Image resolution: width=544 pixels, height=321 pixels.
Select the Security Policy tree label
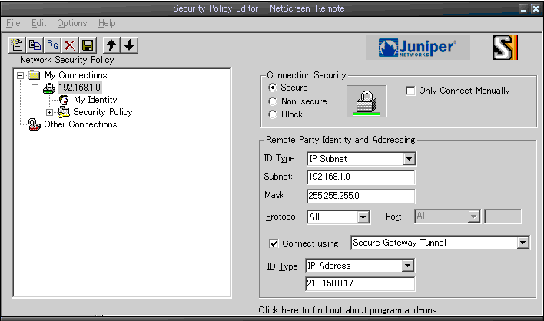tap(103, 112)
